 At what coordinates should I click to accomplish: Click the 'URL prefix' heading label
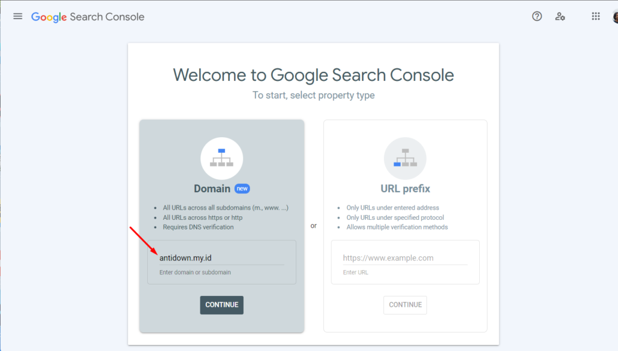click(x=405, y=188)
